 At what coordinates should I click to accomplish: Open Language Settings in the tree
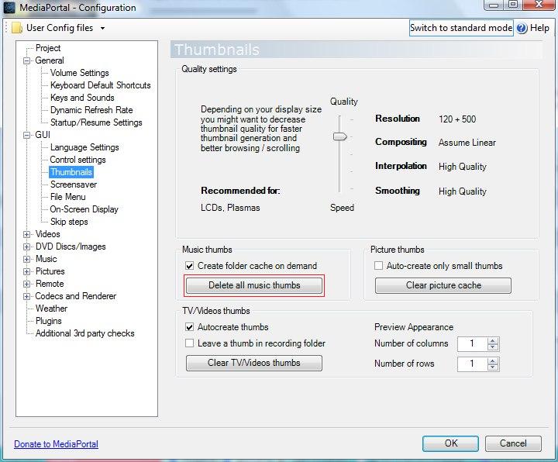[84, 147]
